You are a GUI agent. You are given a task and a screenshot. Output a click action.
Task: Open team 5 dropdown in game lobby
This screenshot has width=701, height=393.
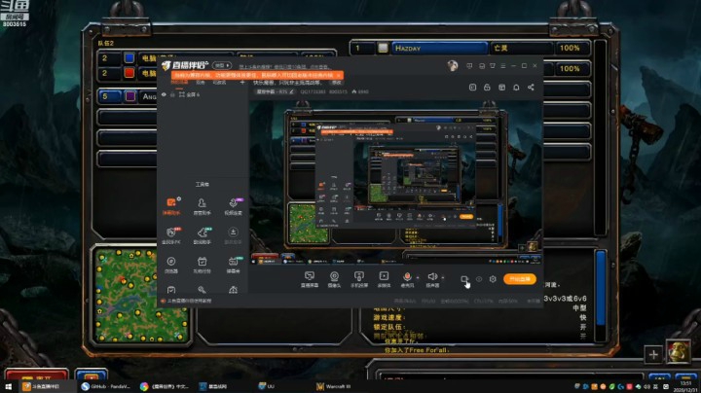pyautogui.click(x=109, y=96)
